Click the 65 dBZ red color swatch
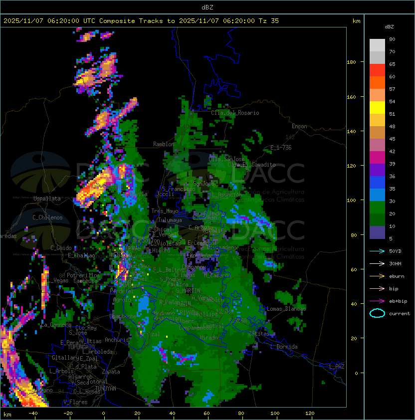The height and width of the screenshot is (420, 415). [x=377, y=70]
